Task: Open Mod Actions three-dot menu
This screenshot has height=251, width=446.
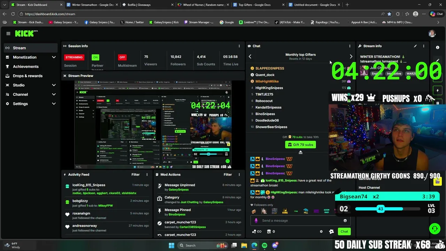Action: click(x=239, y=175)
